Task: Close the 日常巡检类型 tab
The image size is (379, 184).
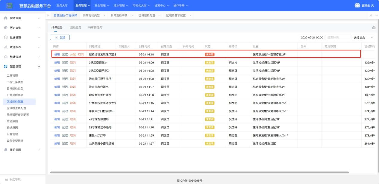Action: point(104,16)
